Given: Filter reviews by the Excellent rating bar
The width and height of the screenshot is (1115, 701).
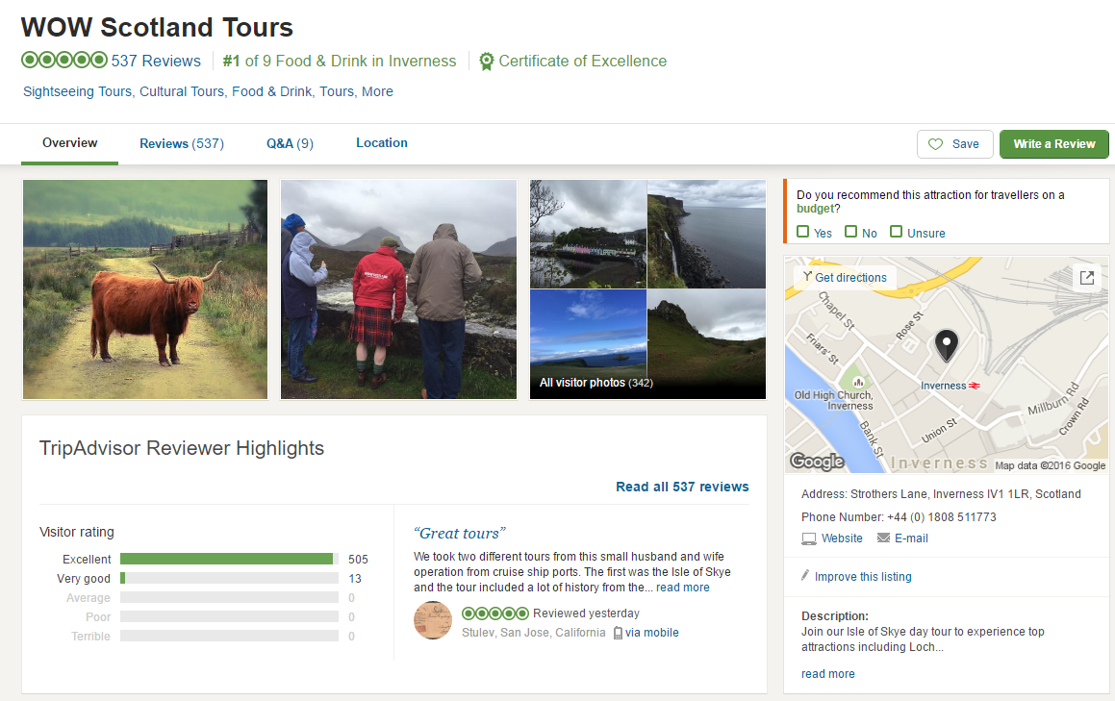Looking at the screenshot, I should coord(229,559).
